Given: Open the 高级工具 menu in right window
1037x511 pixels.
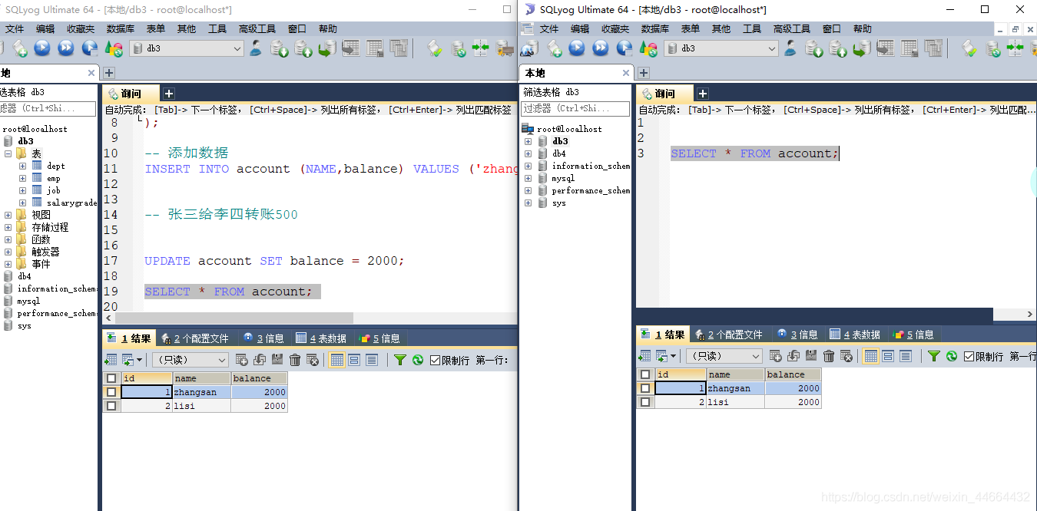Looking at the screenshot, I should pyautogui.click(x=791, y=28).
